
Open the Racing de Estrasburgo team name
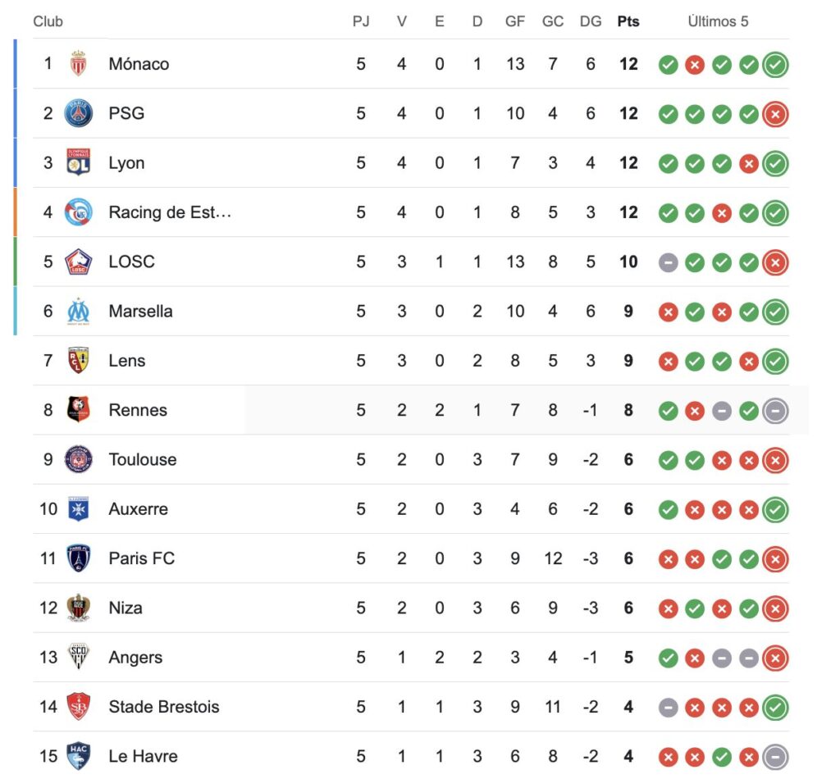click(x=170, y=212)
